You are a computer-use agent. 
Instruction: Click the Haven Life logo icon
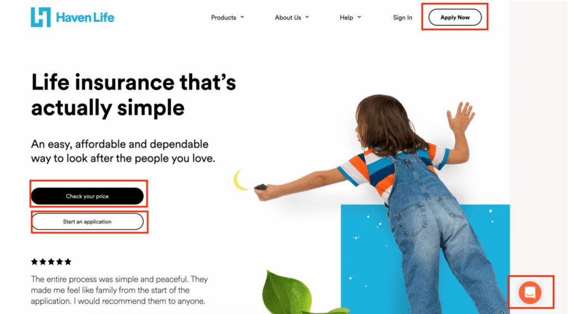pos(40,17)
